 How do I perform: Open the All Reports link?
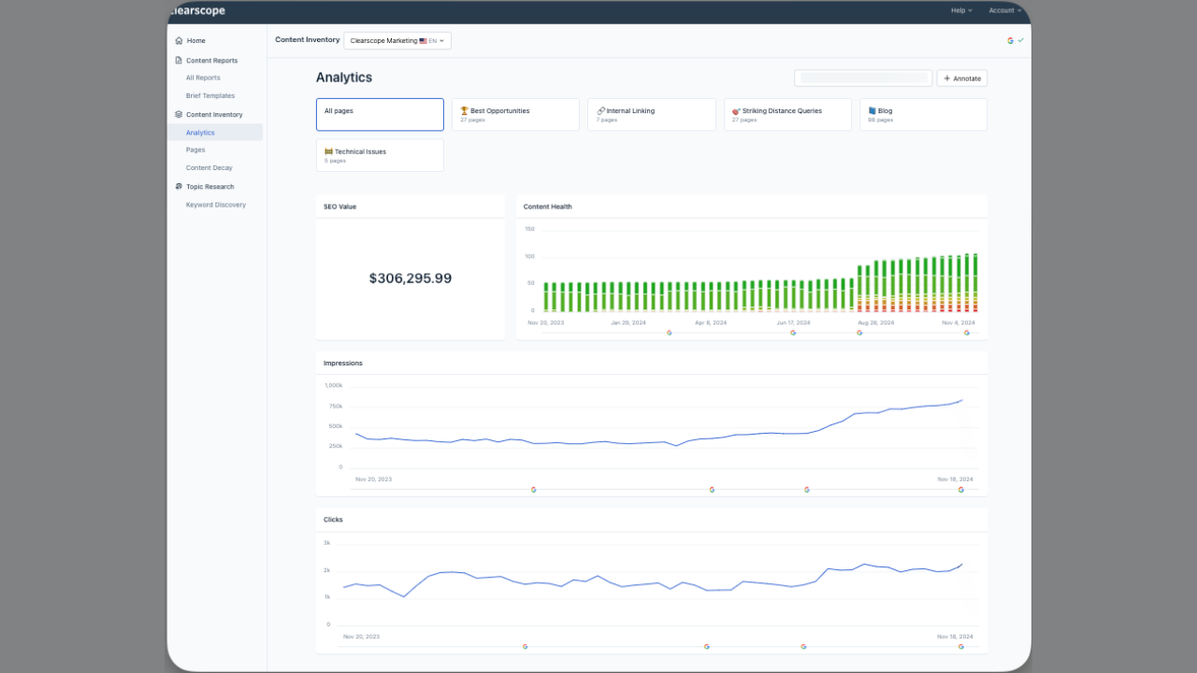203,79
